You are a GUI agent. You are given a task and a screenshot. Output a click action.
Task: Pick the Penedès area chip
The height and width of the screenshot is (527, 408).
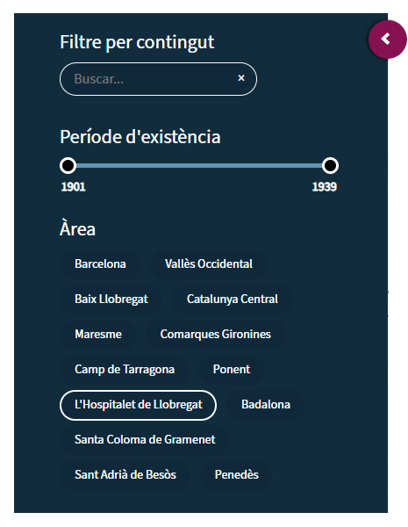236,475
